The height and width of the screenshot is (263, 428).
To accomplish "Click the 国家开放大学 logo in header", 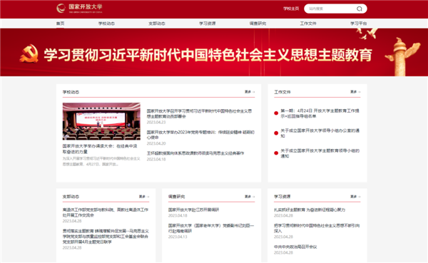I will (79, 8).
